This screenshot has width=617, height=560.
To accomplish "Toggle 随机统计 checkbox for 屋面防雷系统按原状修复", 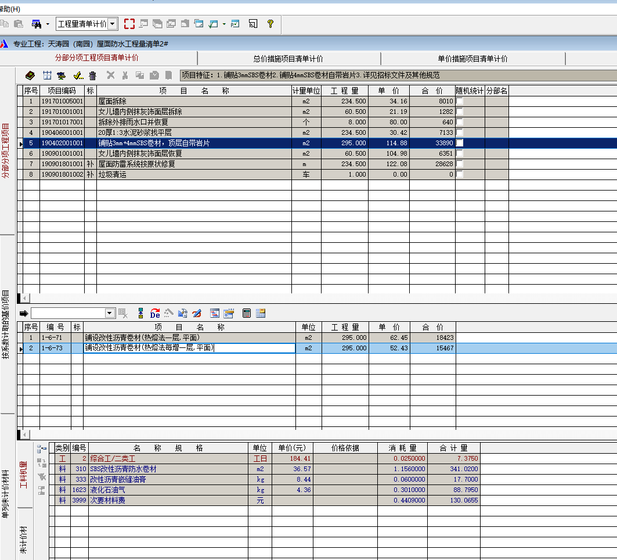I will pyautogui.click(x=459, y=164).
